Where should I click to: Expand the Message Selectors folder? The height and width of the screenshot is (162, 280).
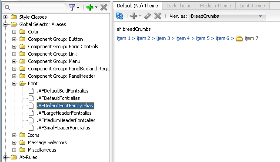click(14, 143)
